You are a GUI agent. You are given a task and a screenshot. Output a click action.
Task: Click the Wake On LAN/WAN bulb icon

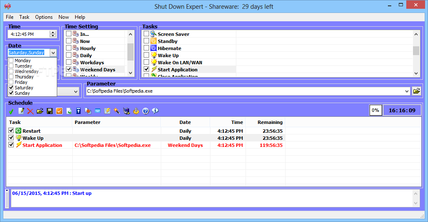154,62
